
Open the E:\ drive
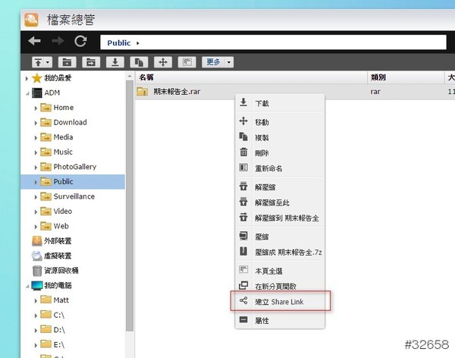(x=52, y=344)
